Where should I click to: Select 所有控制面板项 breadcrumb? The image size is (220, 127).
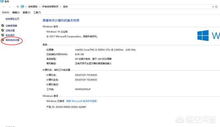pyautogui.click(x=50, y=7)
